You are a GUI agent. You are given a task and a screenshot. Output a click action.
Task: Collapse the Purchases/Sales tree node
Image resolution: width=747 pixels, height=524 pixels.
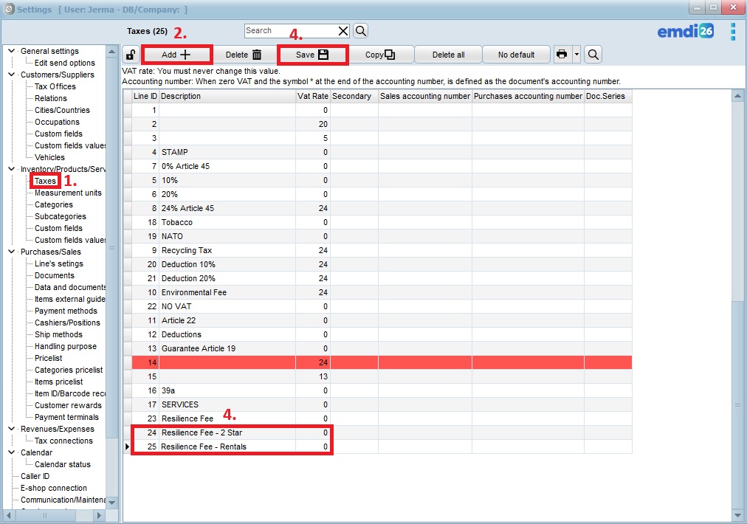[11, 252]
